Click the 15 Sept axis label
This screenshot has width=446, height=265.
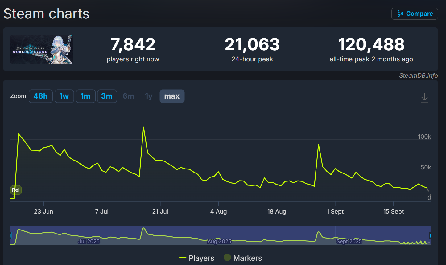(394, 211)
